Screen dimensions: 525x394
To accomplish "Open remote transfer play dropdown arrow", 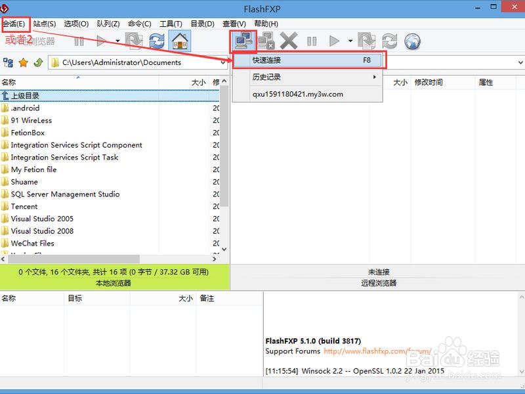I will (350, 41).
